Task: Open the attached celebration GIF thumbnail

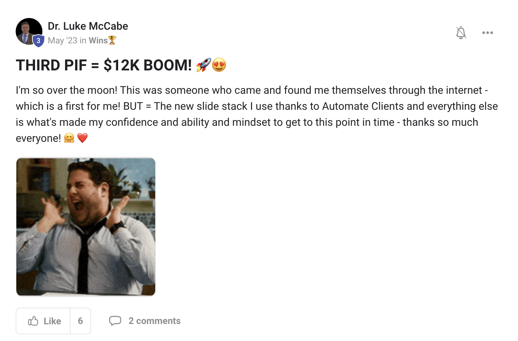Action: pyautogui.click(x=86, y=227)
